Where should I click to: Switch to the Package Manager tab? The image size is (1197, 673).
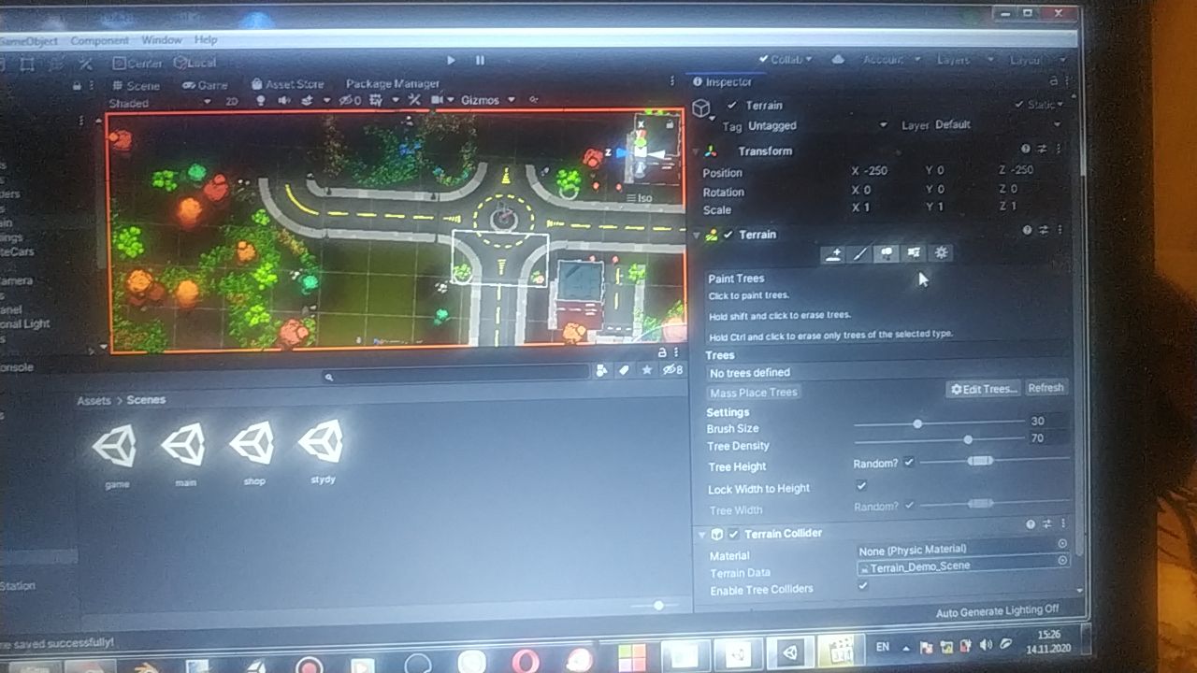click(392, 84)
